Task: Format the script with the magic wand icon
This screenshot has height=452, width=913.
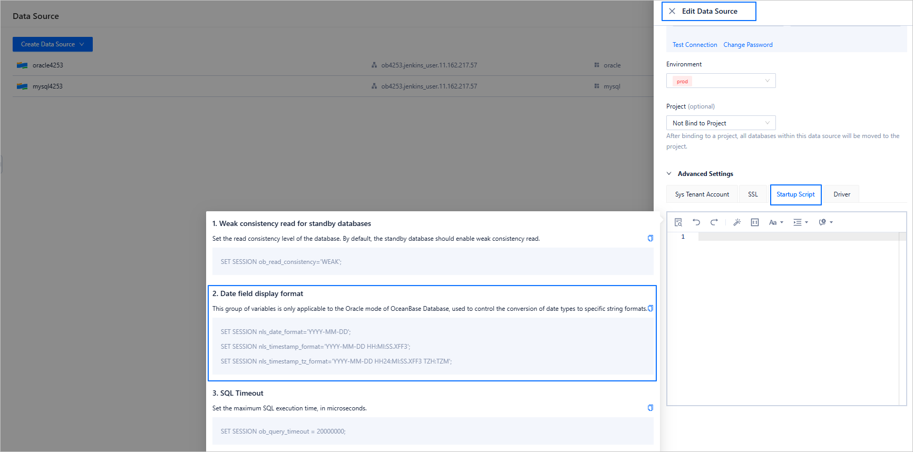Action: [737, 222]
